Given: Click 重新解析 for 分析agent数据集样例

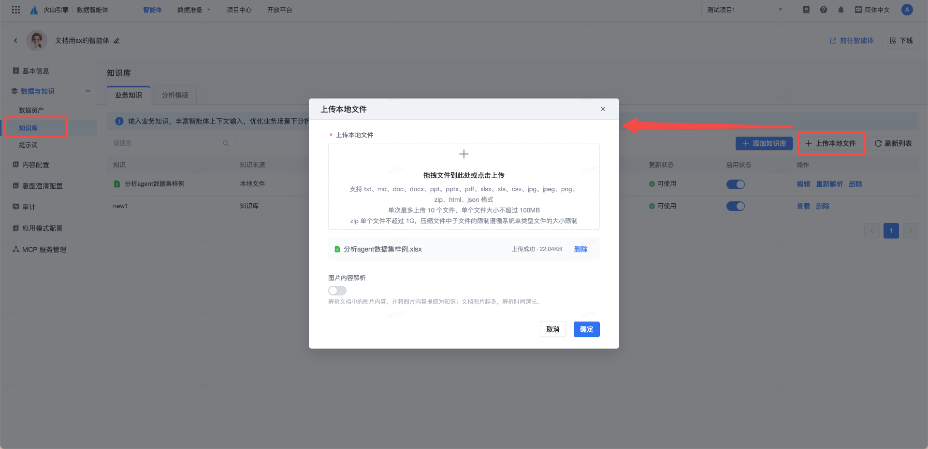Looking at the screenshot, I should 829,184.
